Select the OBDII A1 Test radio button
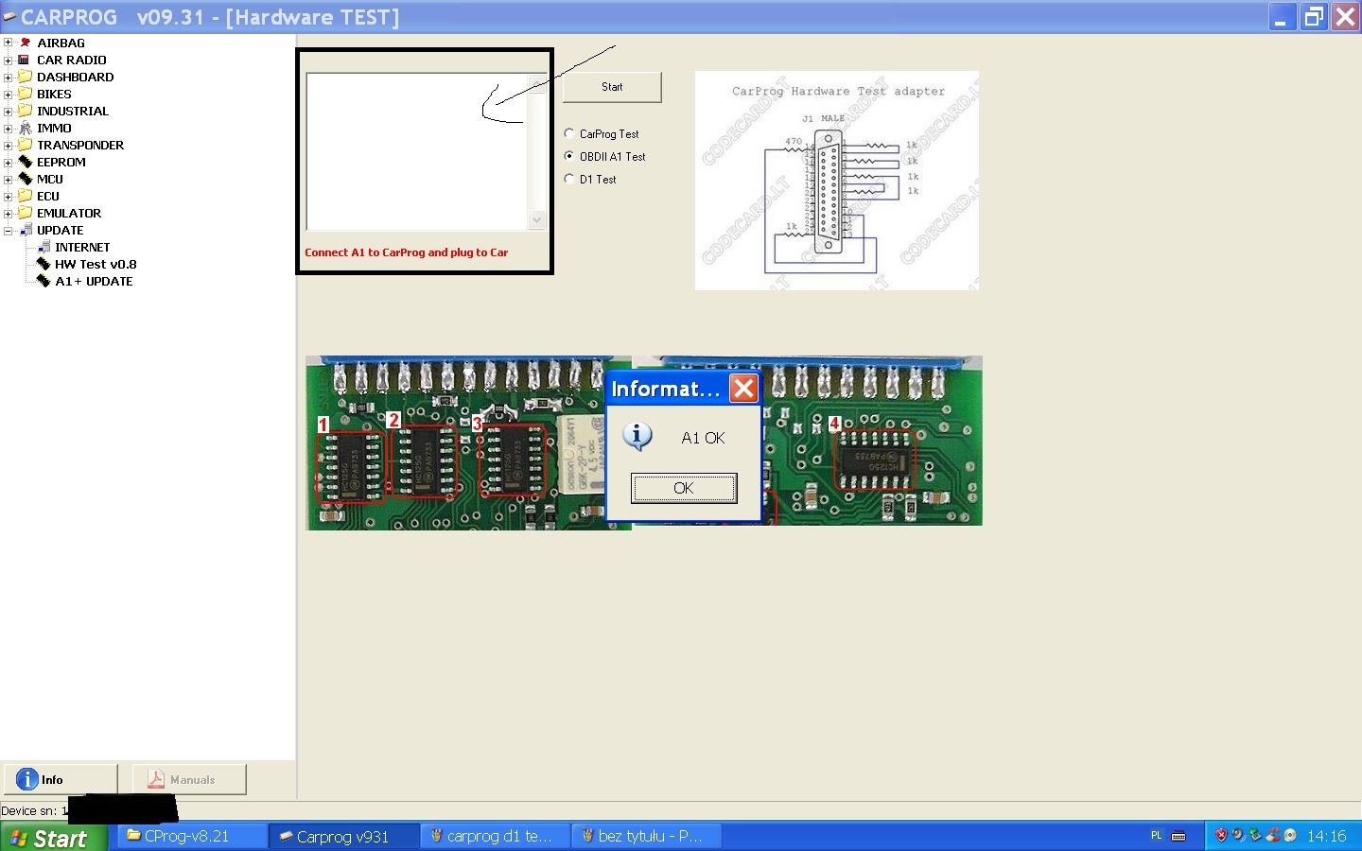 pos(569,156)
